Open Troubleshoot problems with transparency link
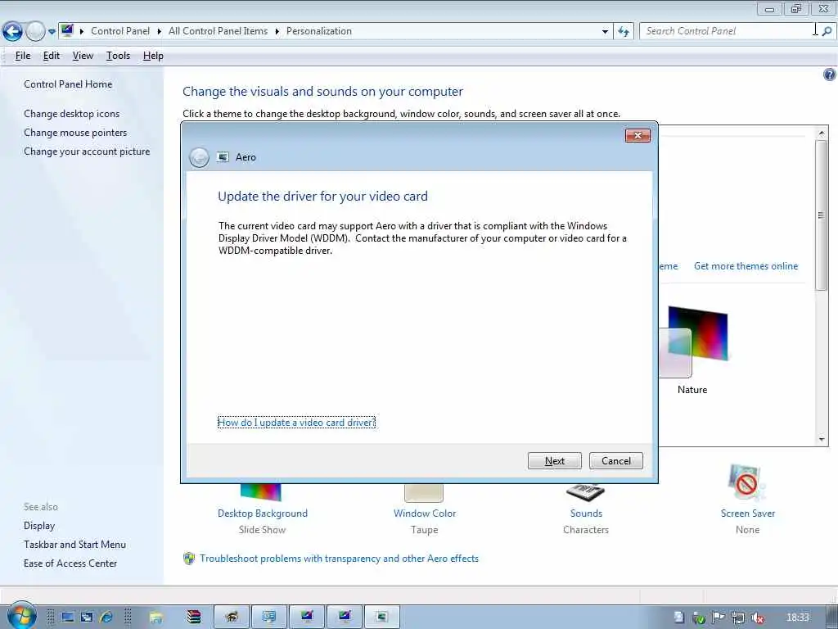The image size is (838, 629). point(340,559)
